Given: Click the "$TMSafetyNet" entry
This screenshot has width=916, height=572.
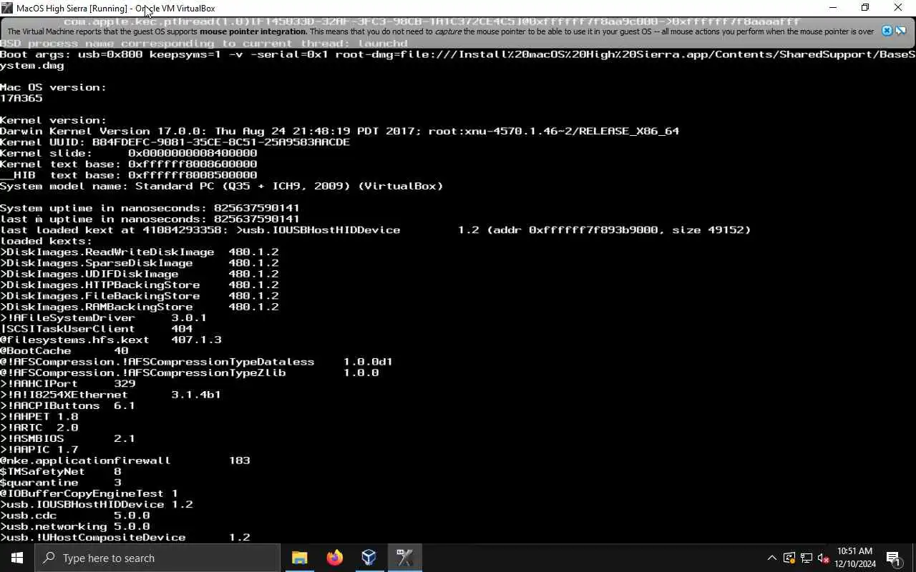Looking at the screenshot, I should (60, 471).
